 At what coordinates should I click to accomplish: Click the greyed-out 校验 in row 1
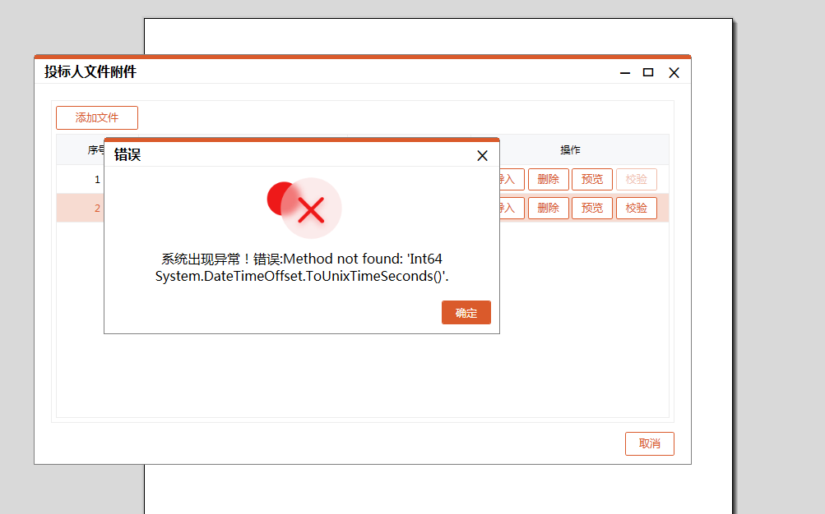[636, 179]
